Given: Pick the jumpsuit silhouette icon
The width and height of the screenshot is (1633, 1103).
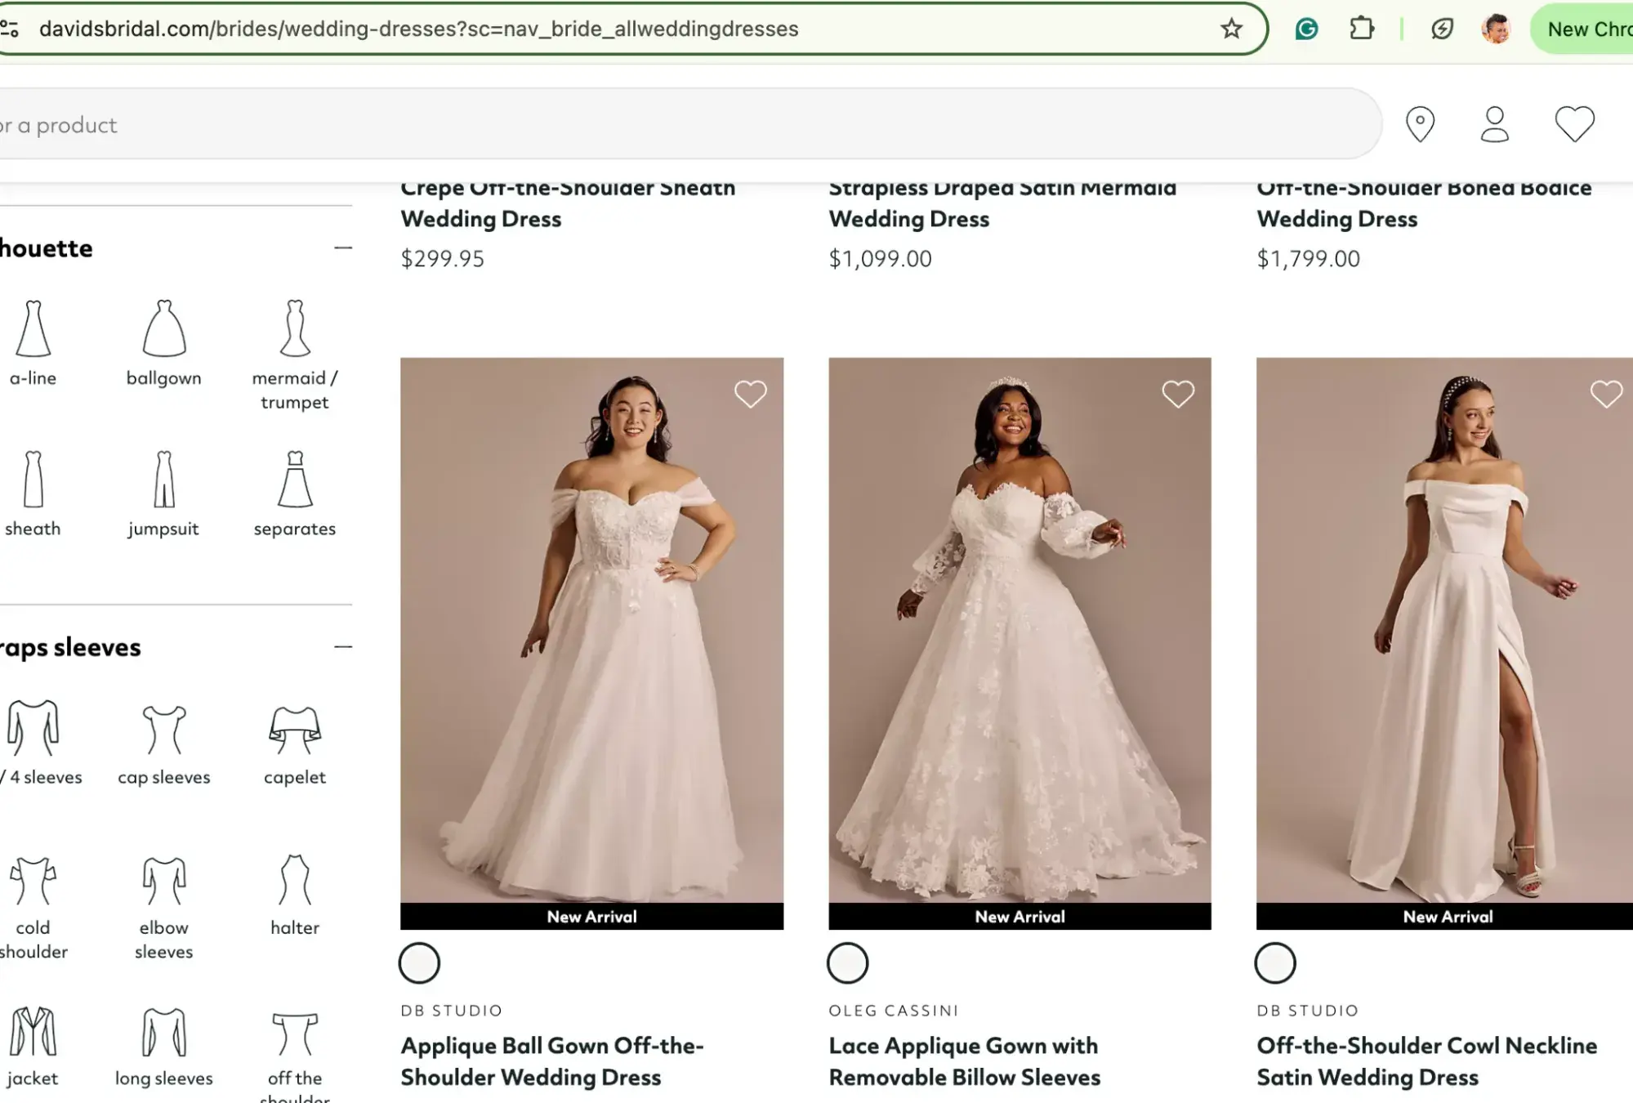Looking at the screenshot, I should tap(164, 480).
